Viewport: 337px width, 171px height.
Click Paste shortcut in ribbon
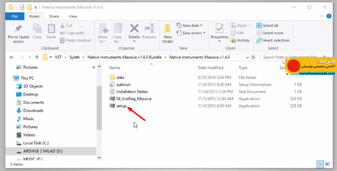point(75,40)
